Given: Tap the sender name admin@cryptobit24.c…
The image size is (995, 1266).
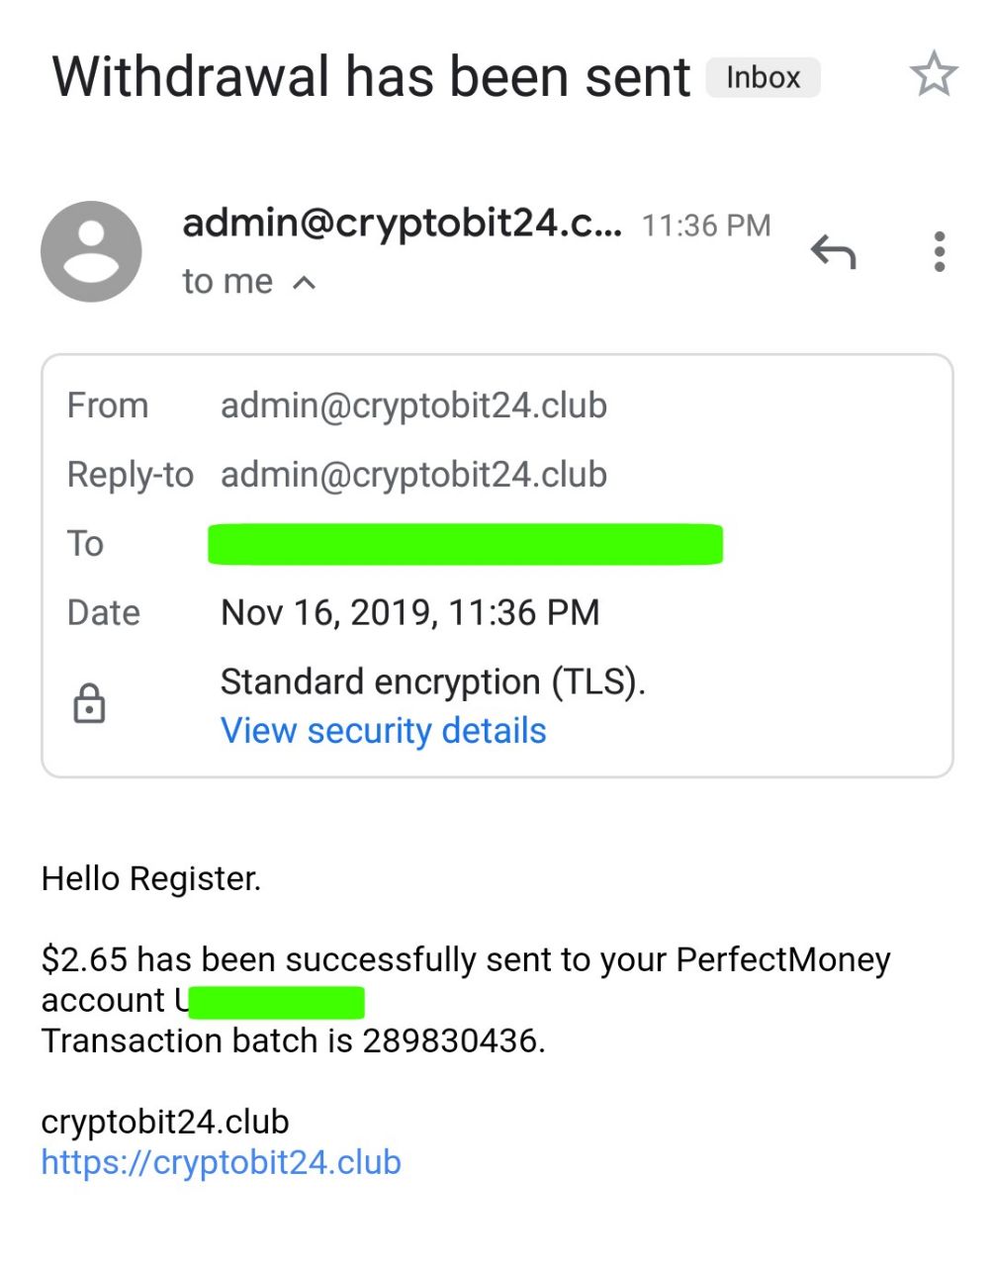Looking at the screenshot, I should tap(402, 224).
